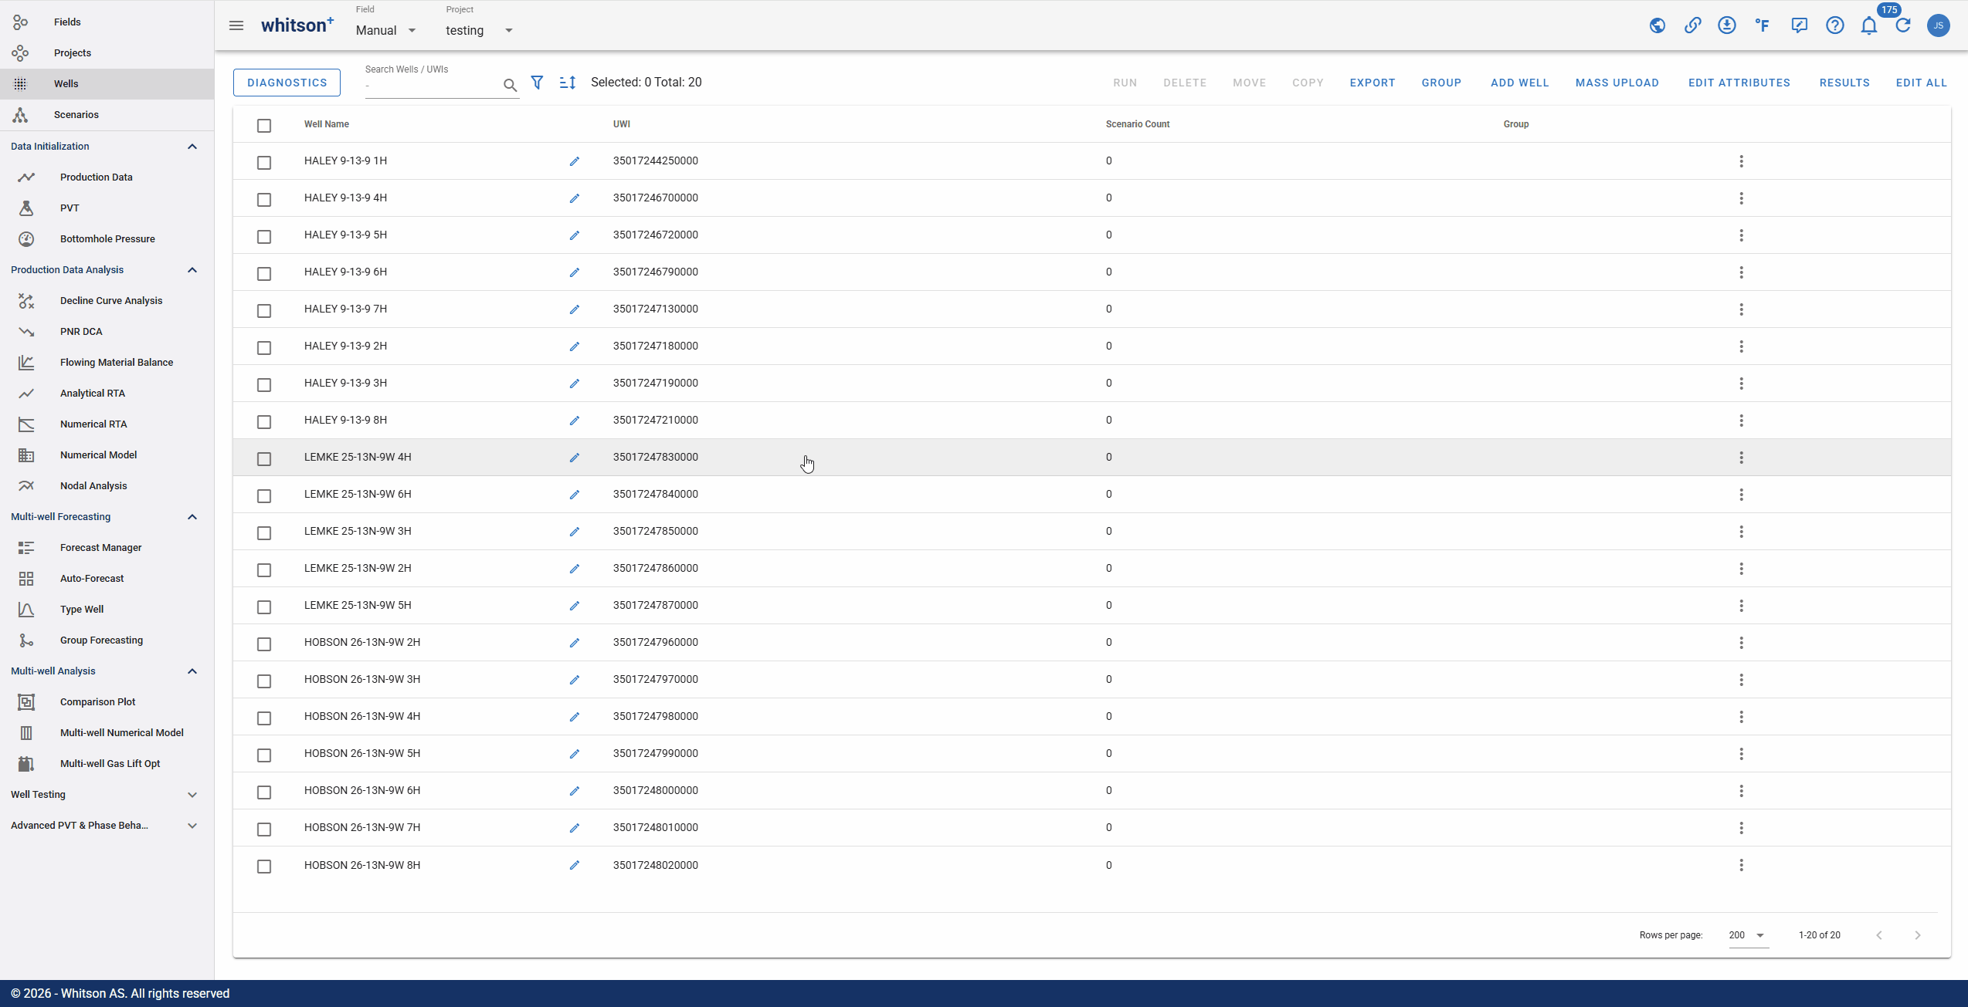Open Production Data page
The width and height of the screenshot is (1968, 1007).
(107, 177)
